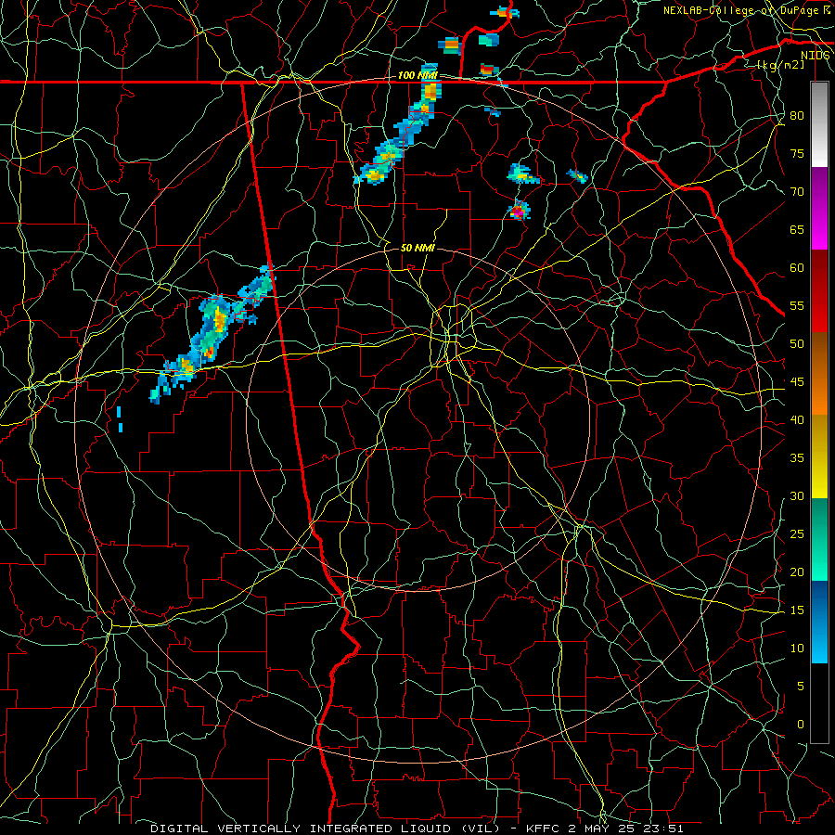Click the magenta-core storm cell east of center
The height and width of the screenshot is (835, 835).
(x=519, y=211)
